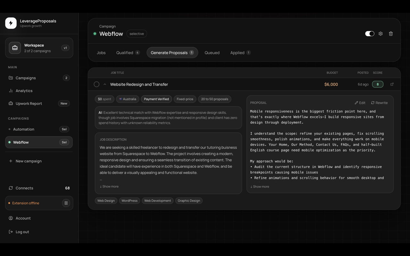Open Campaigns in the sidebar
Image resolution: width=410 pixels, height=256 pixels.
39,78
